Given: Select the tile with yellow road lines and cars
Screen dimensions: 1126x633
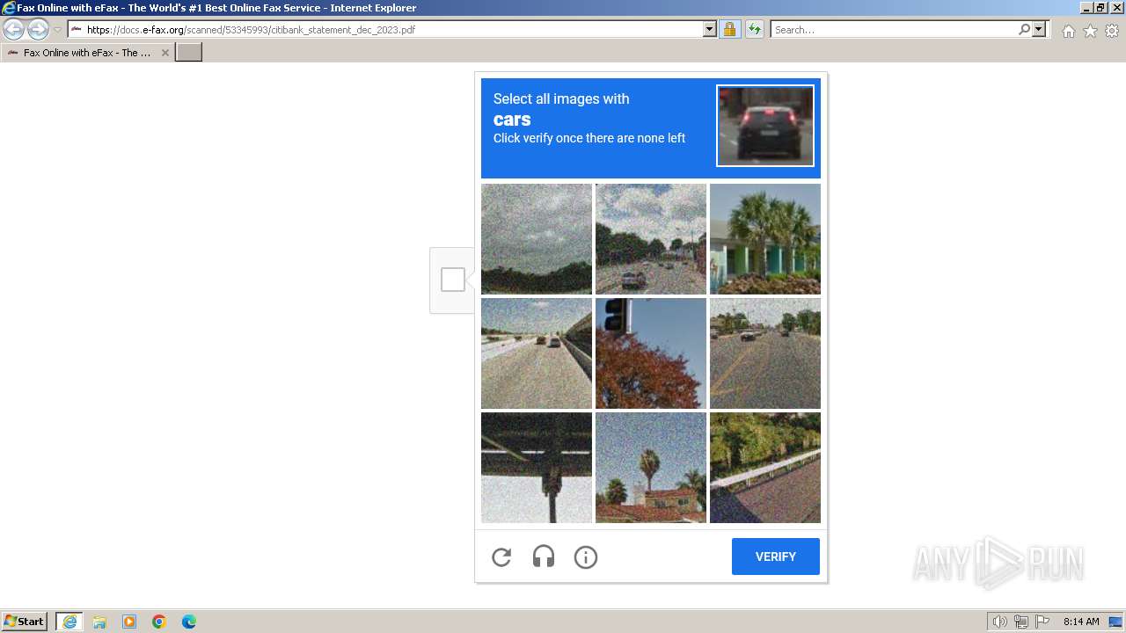Looking at the screenshot, I should (765, 353).
